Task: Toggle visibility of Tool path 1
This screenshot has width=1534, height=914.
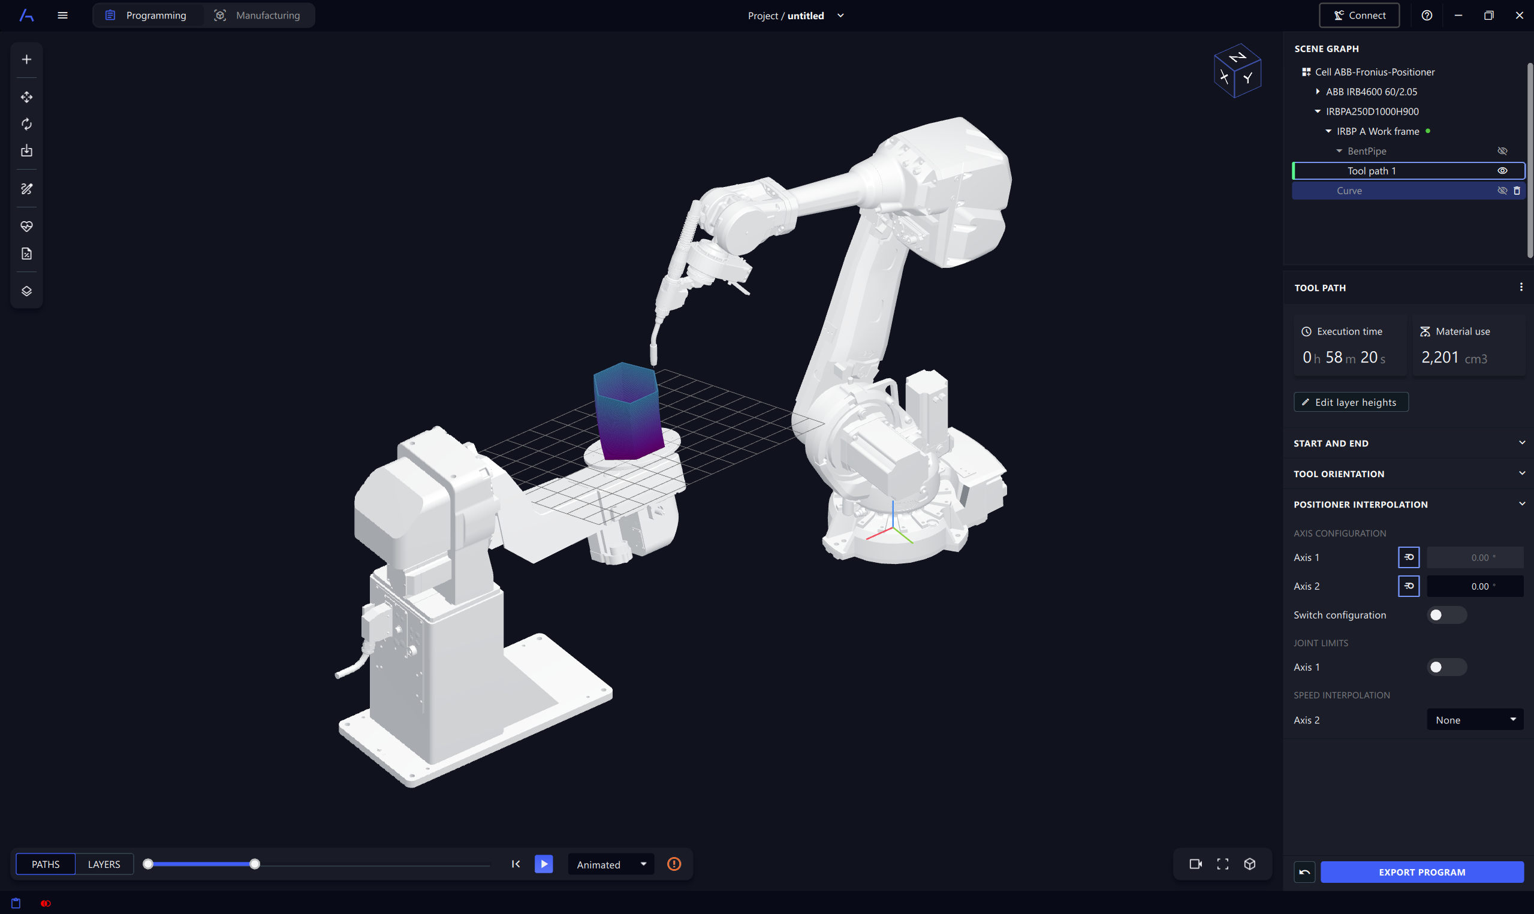Action: tap(1502, 171)
